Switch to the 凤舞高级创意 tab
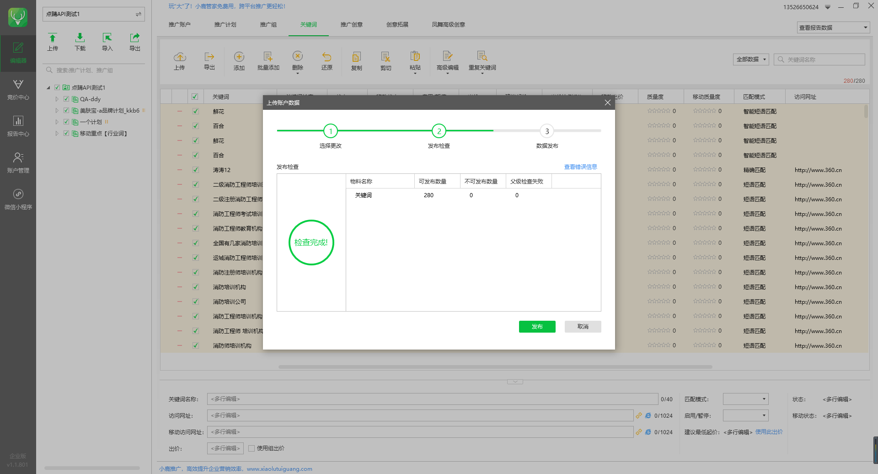Image resolution: width=878 pixels, height=474 pixels. (x=449, y=25)
